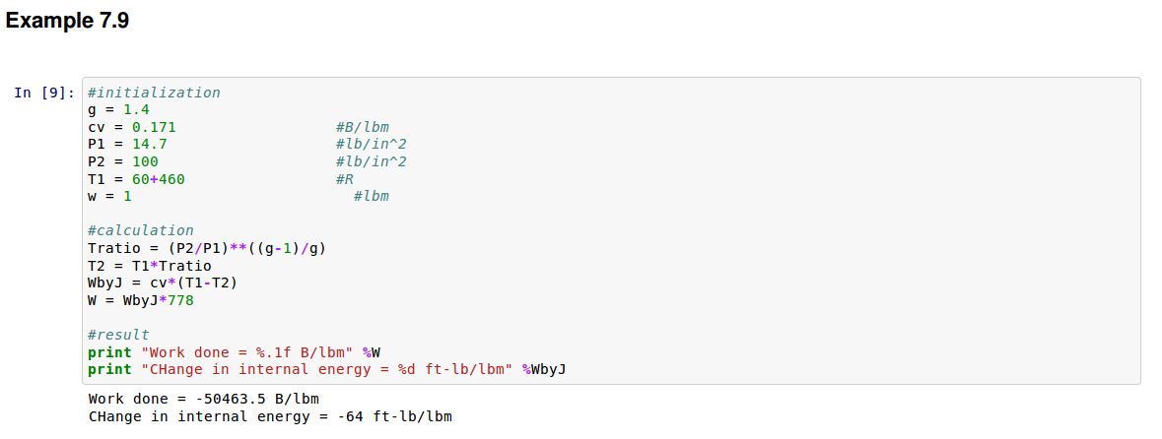Click the #initialization comment line
The height and width of the screenshot is (439, 1162).
[154, 93]
